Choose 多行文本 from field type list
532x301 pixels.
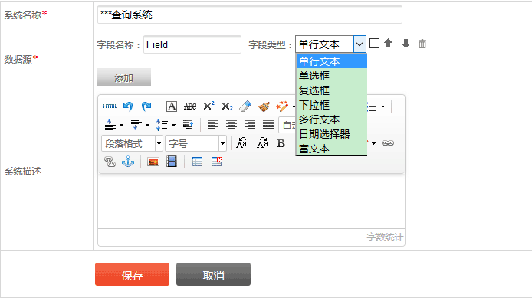pyautogui.click(x=331, y=119)
